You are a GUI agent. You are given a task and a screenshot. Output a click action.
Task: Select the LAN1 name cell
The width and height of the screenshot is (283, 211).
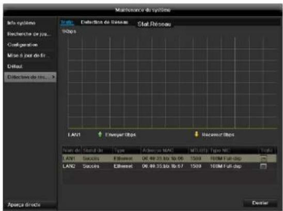tap(69, 158)
